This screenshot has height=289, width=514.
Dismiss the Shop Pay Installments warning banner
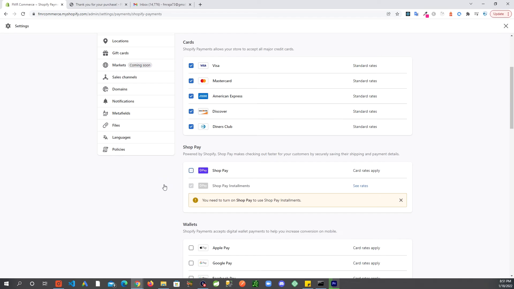401,200
